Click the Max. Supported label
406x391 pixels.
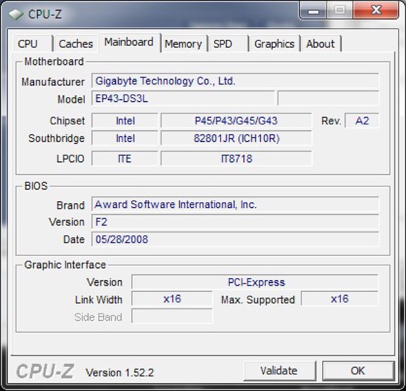coord(258,300)
